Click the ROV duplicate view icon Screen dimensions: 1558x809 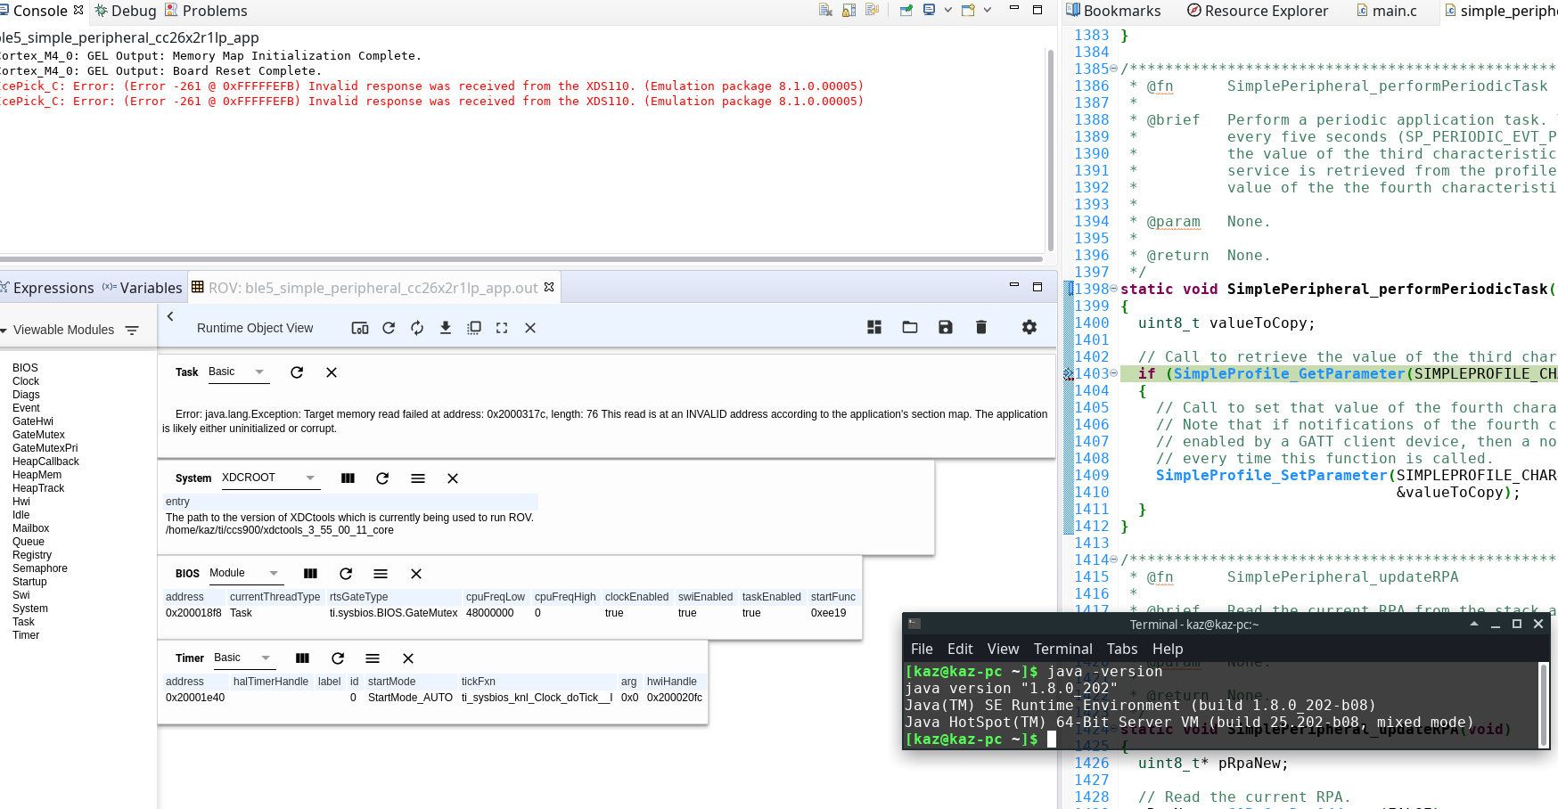[474, 328]
